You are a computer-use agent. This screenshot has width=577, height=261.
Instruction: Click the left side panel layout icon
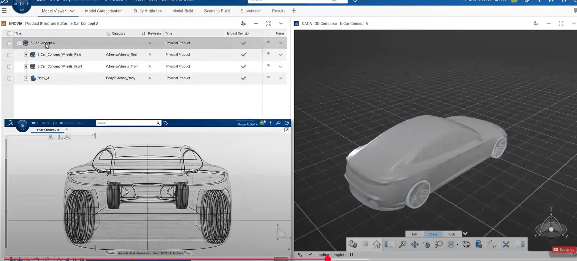point(389,244)
